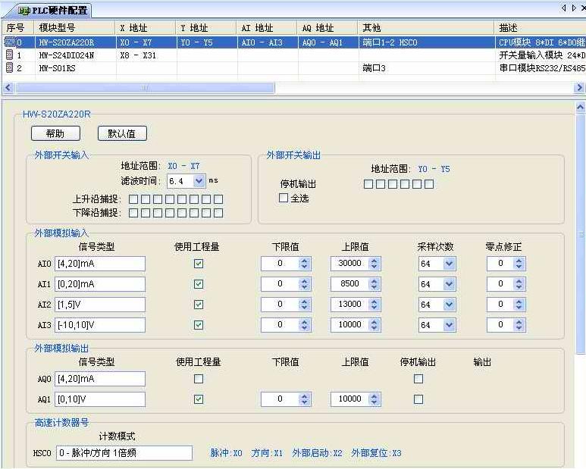Image resolution: width=586 pixels, height=469 pixels.
Task: Enable 全选 checkbox under 停机输出
Action: tap(284, 198)
